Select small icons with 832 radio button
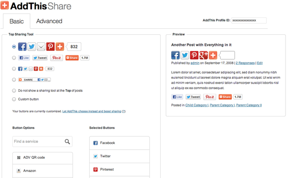The image size is (288, 178). pos(14,69)
